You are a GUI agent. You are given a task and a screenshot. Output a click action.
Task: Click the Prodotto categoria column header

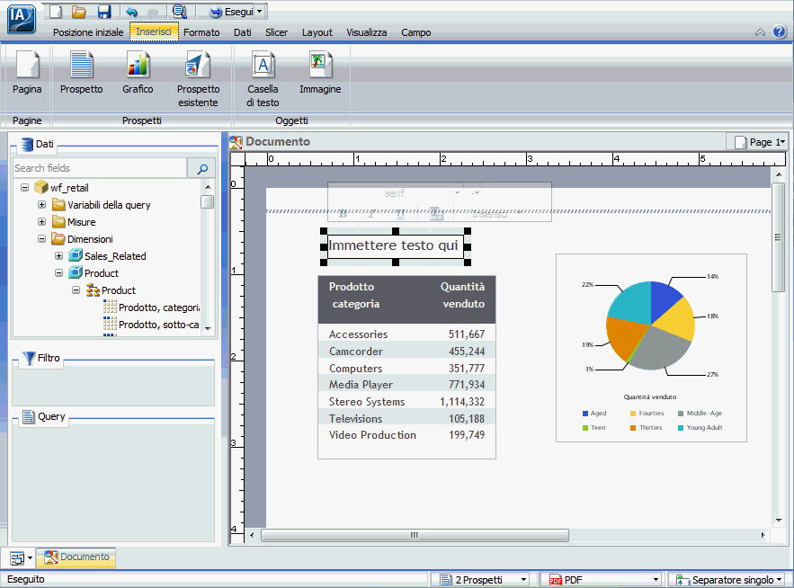click(355, 295)
